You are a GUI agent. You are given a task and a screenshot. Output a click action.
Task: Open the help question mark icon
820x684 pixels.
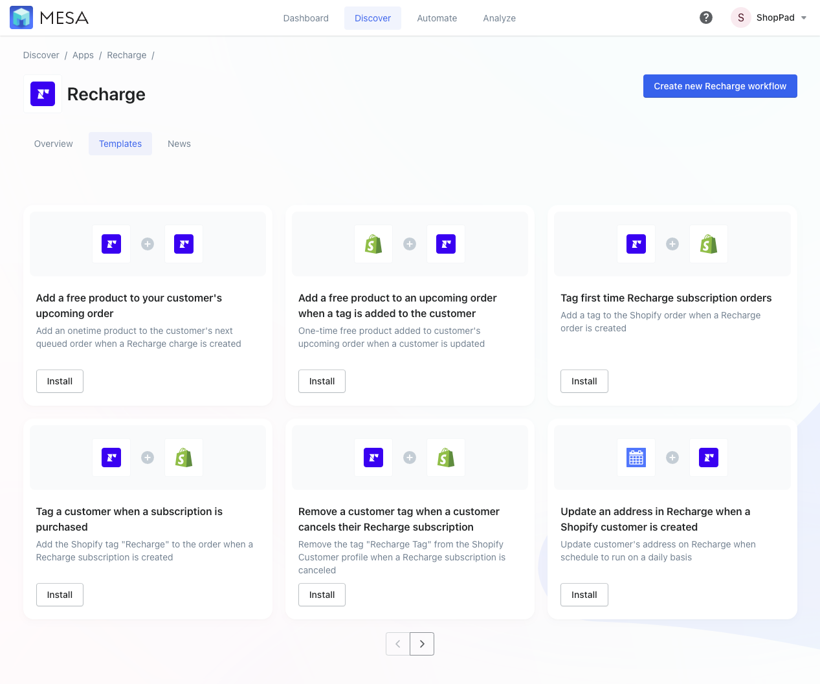tap(706, 17)
